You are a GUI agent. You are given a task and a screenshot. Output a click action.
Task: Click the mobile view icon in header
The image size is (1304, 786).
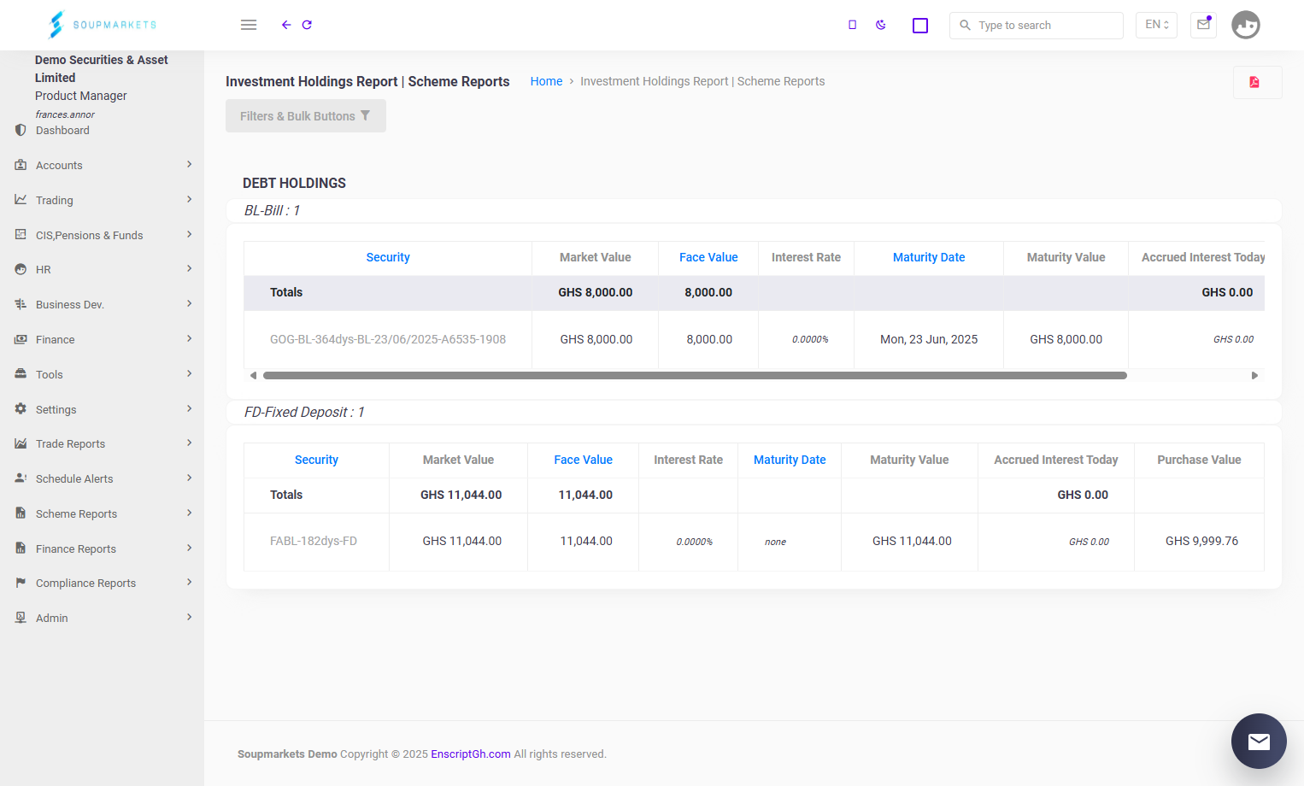852,25
